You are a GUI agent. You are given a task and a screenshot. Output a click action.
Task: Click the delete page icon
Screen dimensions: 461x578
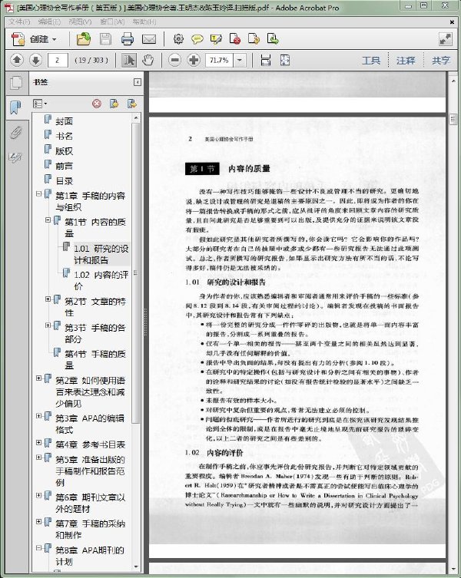point(235,39)
